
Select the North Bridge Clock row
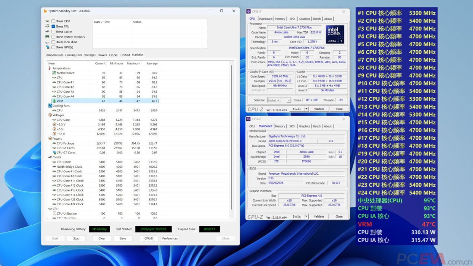(x=103, y=167)
